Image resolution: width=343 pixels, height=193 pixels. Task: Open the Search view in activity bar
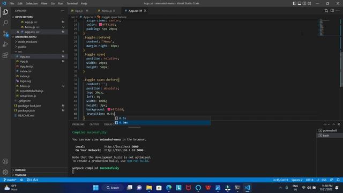[5, 23]
